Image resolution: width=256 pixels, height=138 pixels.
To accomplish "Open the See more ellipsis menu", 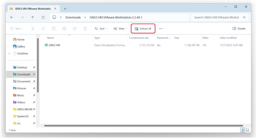I will [161, 28].
